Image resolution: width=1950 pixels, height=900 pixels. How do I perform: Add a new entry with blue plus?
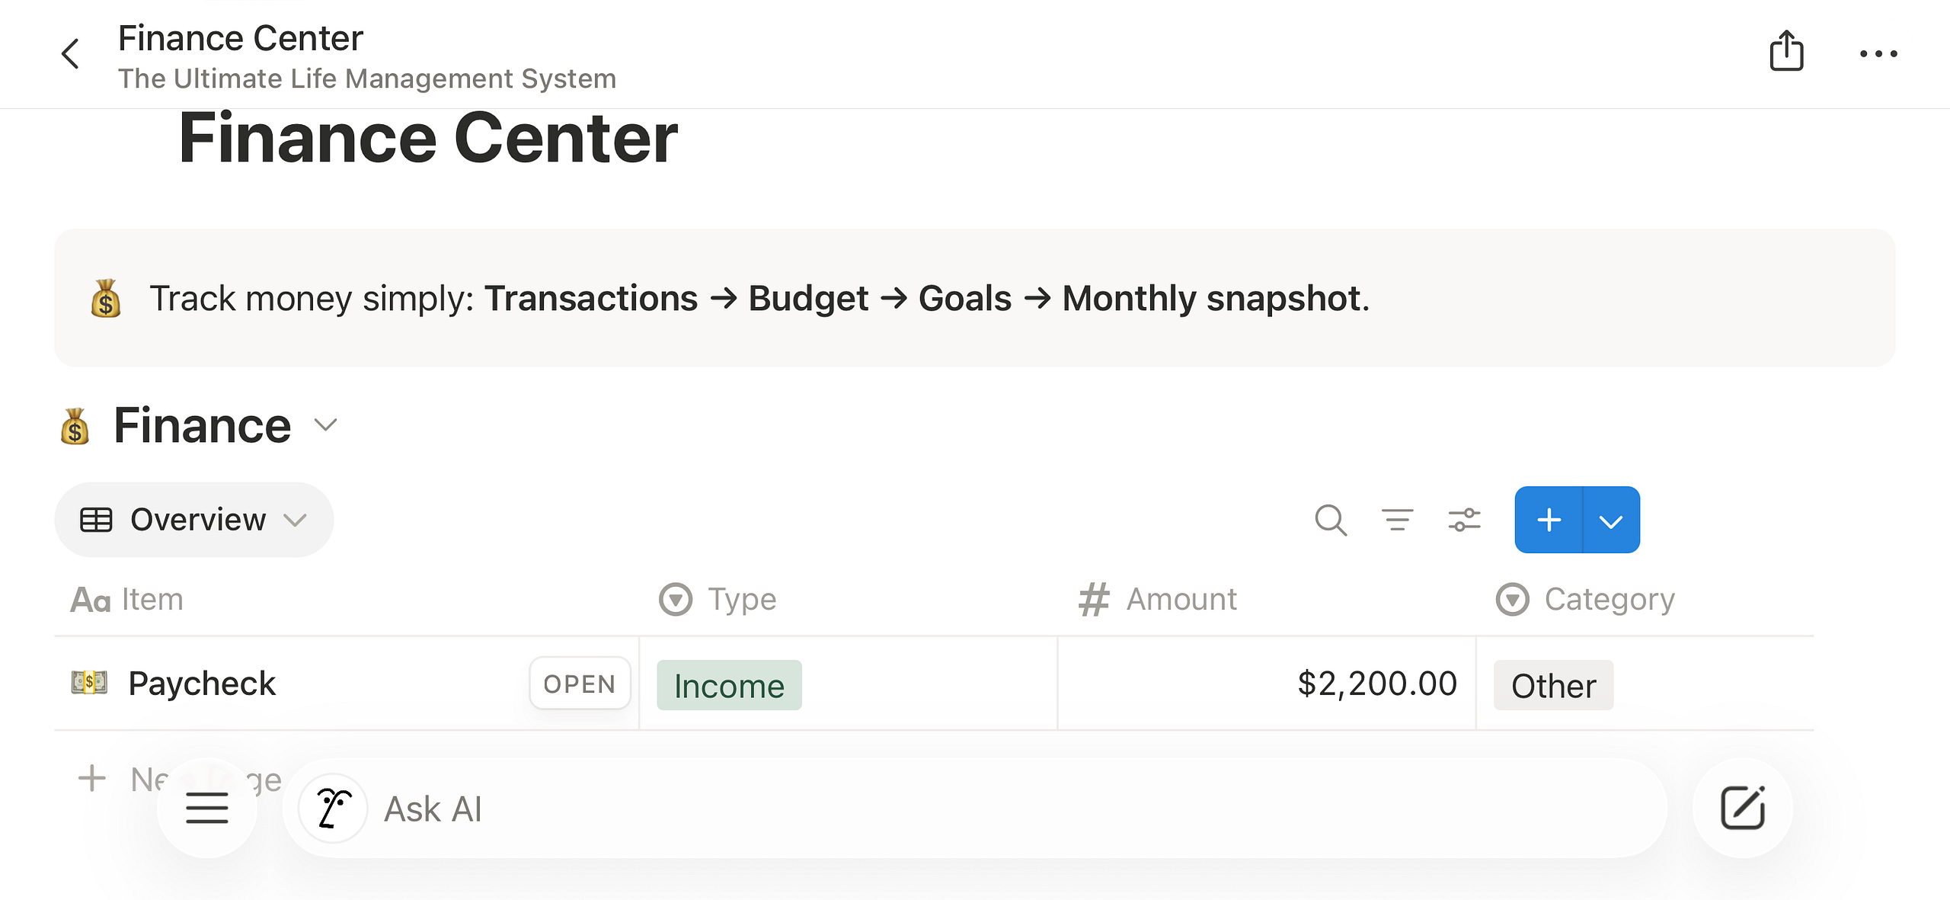[x=1549, y=520]
